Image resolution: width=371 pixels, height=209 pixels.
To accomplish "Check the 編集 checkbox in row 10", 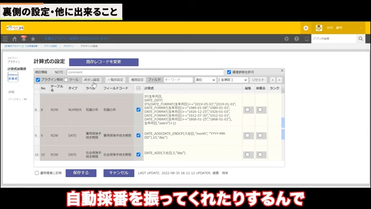I will [248, 154].
